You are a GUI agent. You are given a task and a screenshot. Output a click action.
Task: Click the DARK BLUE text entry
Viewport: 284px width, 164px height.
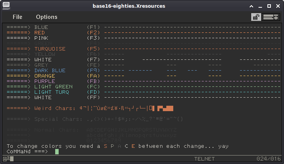[x=50, y=71]
